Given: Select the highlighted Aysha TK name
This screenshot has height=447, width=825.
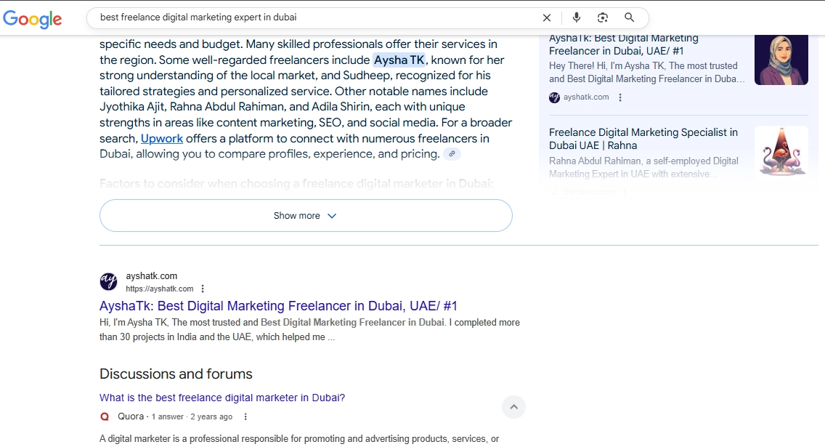Looking at the screenshot, I should 399,60.
